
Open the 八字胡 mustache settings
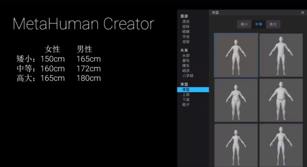click(188, 76)
